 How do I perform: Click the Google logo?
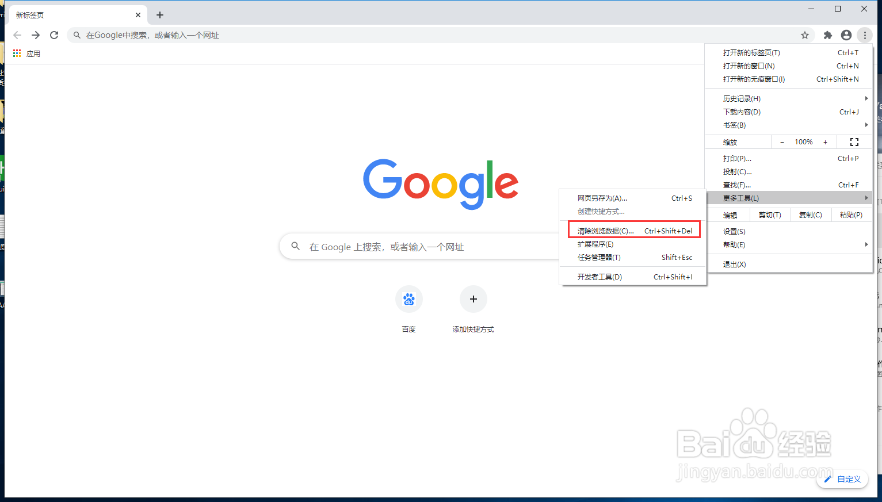(441, 184)
